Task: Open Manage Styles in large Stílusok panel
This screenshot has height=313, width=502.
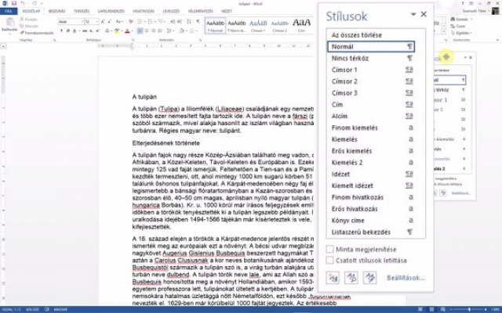Action: click(369, 278)
